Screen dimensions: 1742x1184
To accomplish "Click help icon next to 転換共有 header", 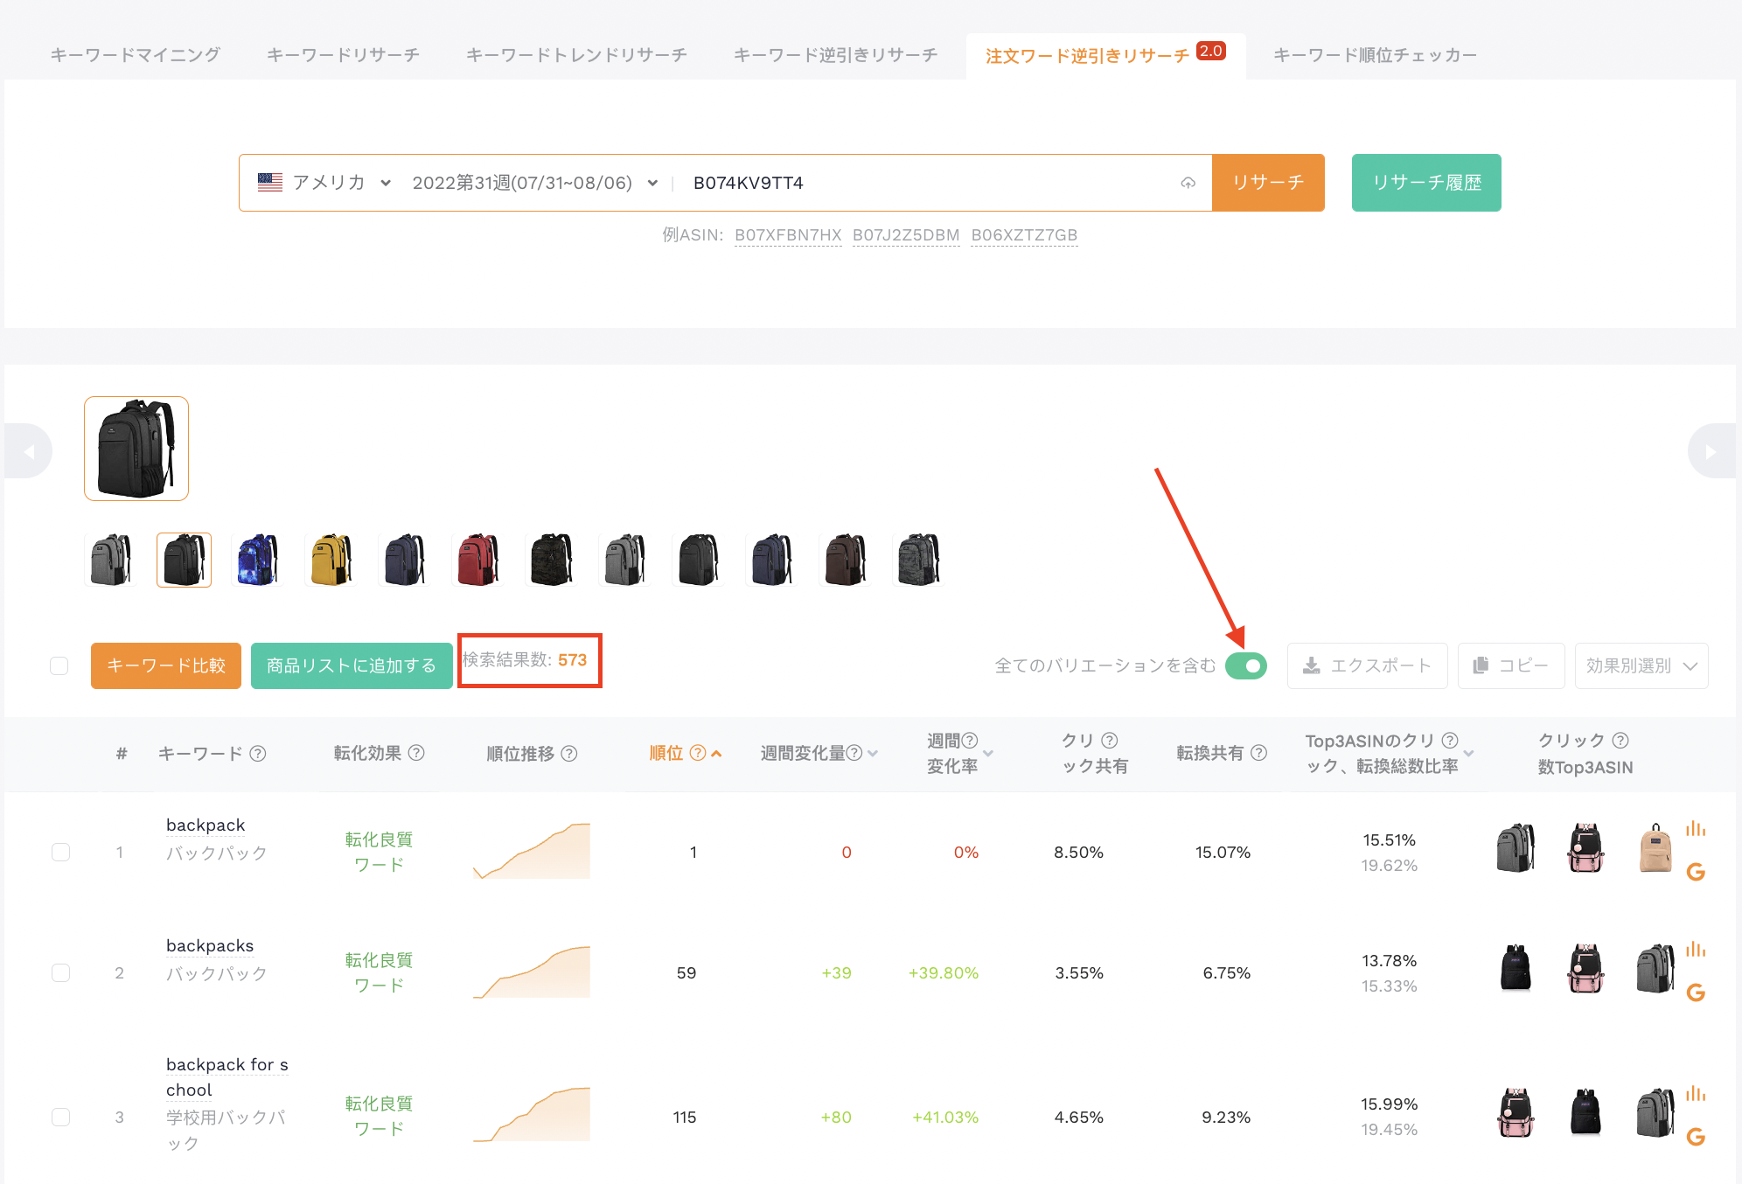I will (x=1258, y=752).
